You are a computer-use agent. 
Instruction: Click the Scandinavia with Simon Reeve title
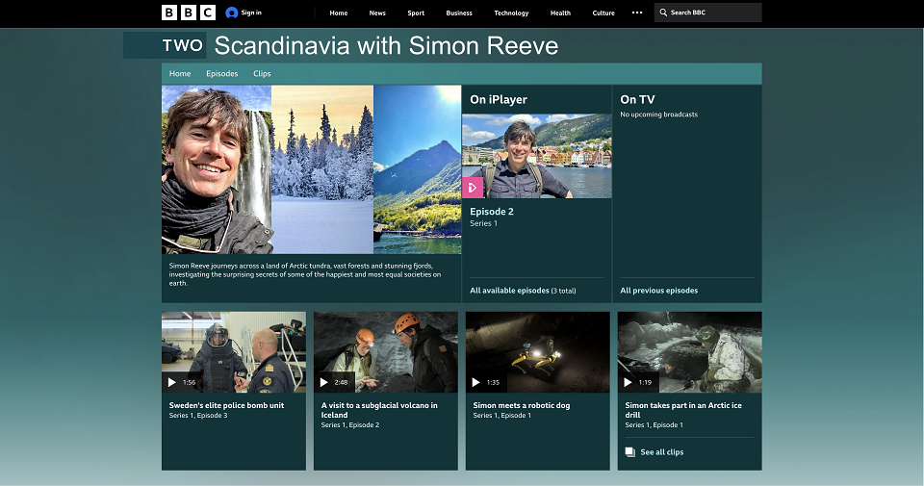[x=386, y=46]
